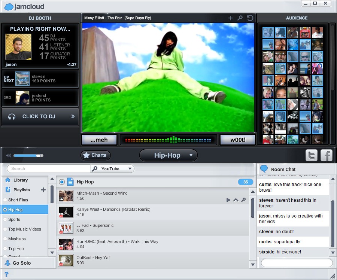Click track list scroll down arrow

pyautogui.click(x=253, y=265)
